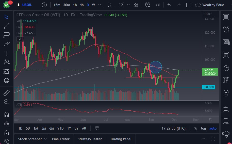Open the Alerts clock icon panel
The height and width of the screenshot is (144, 232).
coord(226,29)
